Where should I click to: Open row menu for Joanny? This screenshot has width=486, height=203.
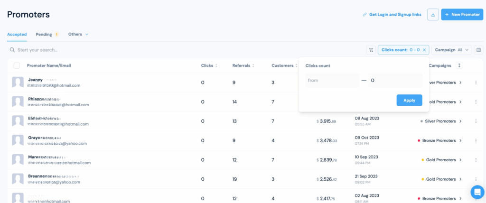[476, 83]
